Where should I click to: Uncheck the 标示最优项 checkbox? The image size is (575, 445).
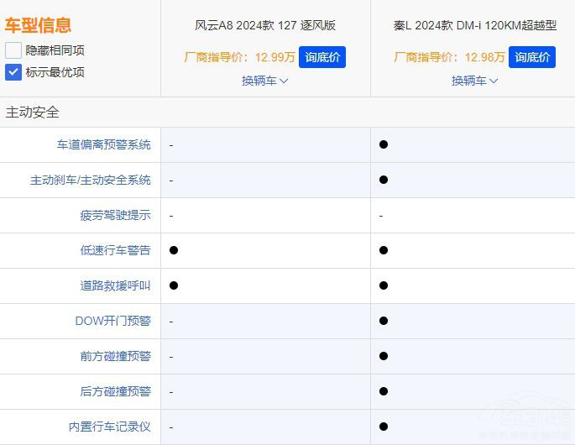point(13,72)
